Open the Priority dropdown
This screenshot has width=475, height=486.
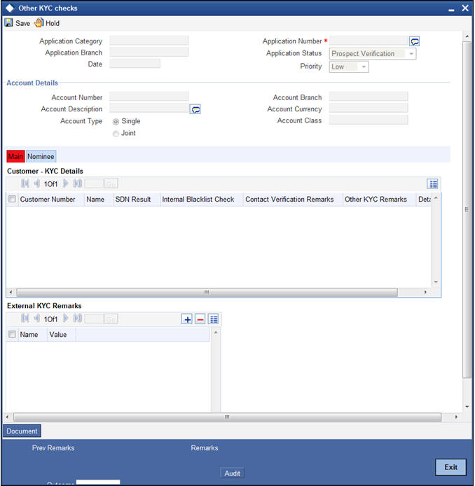click(x=349, y=67)
